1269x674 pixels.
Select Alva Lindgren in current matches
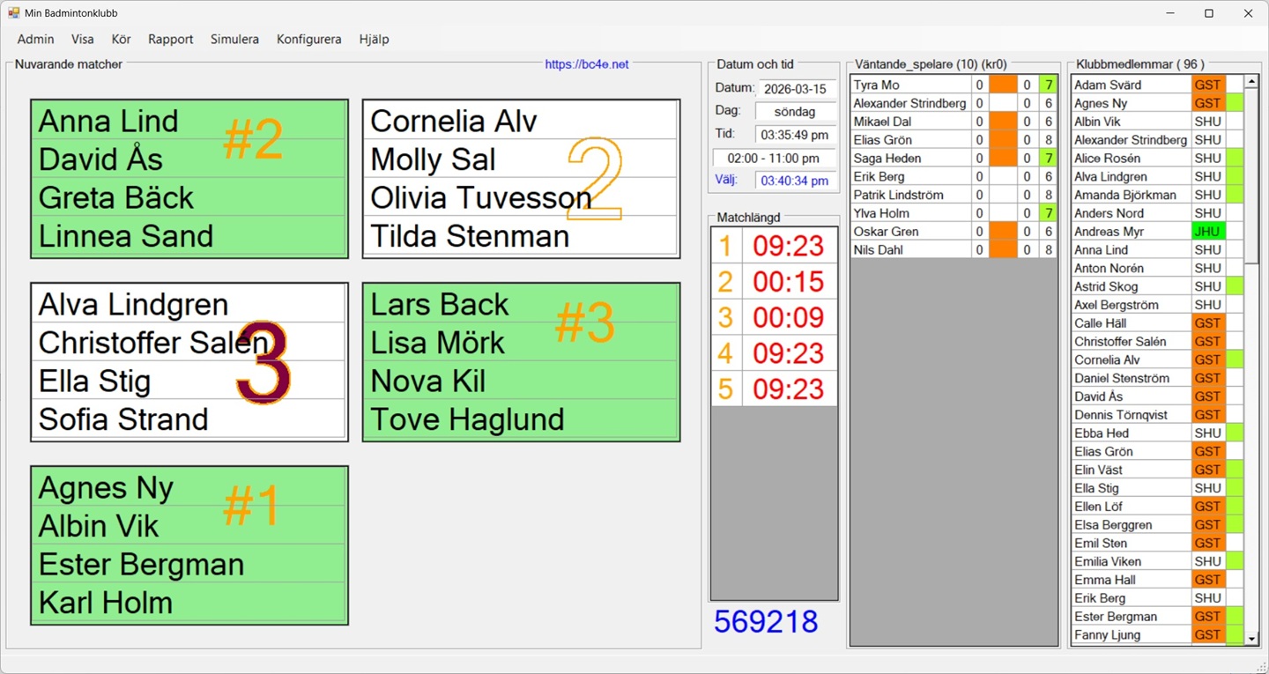(x=189, y=304)
